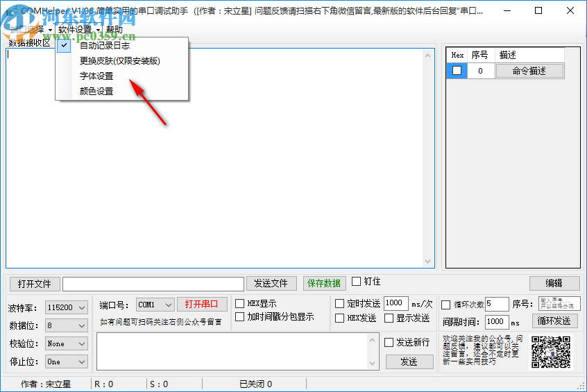This screenshot has height=392, width=587.
Task: Open 字体设置 from the menu
Action: 122,76
